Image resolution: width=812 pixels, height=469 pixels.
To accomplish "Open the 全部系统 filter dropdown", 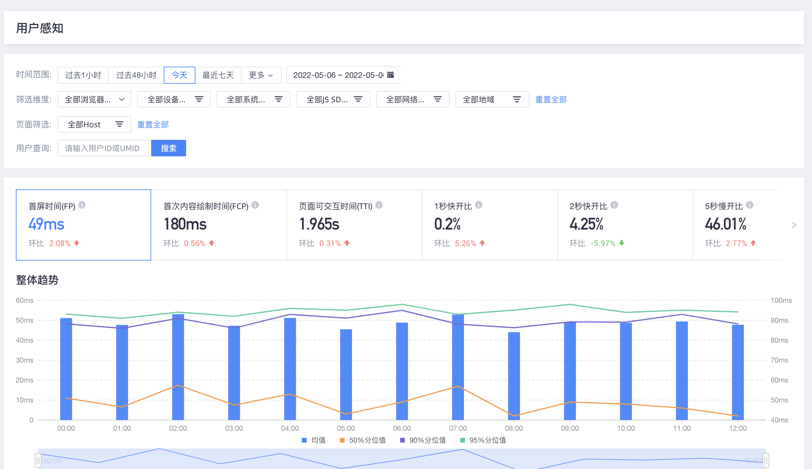I will [254, 99].
